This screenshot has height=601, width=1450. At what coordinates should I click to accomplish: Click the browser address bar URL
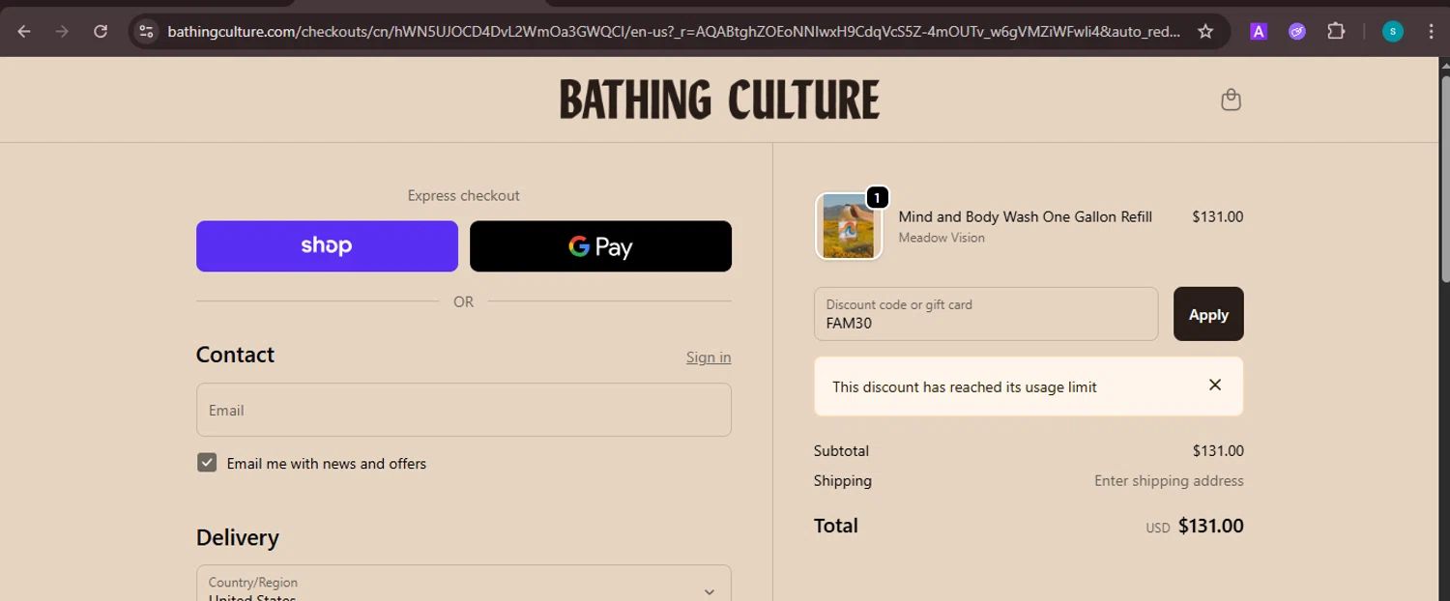click(674, 32)
